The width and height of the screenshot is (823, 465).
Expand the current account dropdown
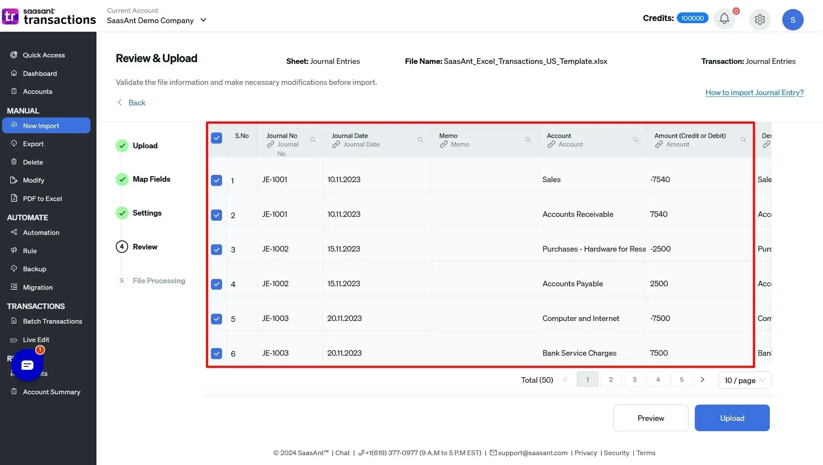point(204,20)
